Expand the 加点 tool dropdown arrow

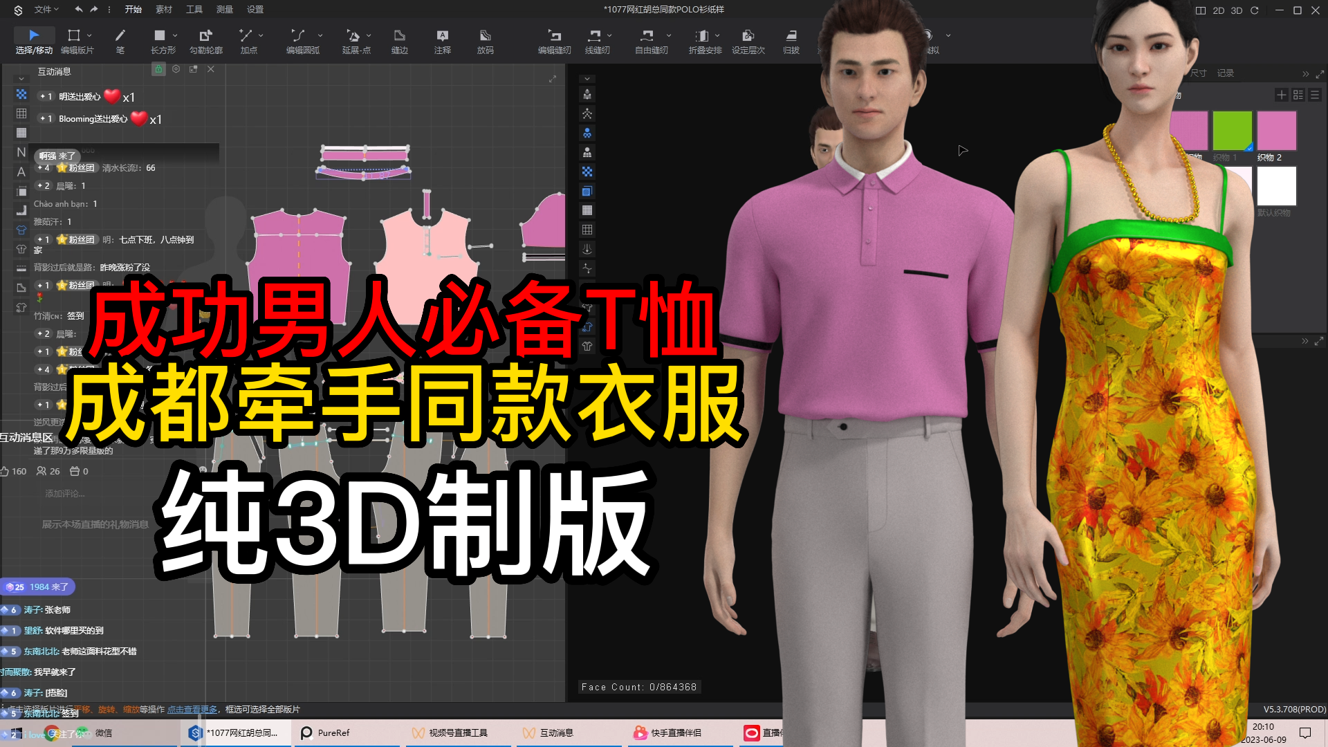[x=261, y=35]
